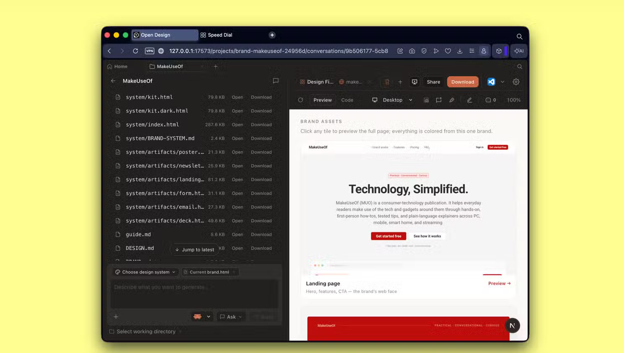This screenshot has width=624, height=353.
Task: Open the Choose design system dropdown
Action: [x=145, y=272]
